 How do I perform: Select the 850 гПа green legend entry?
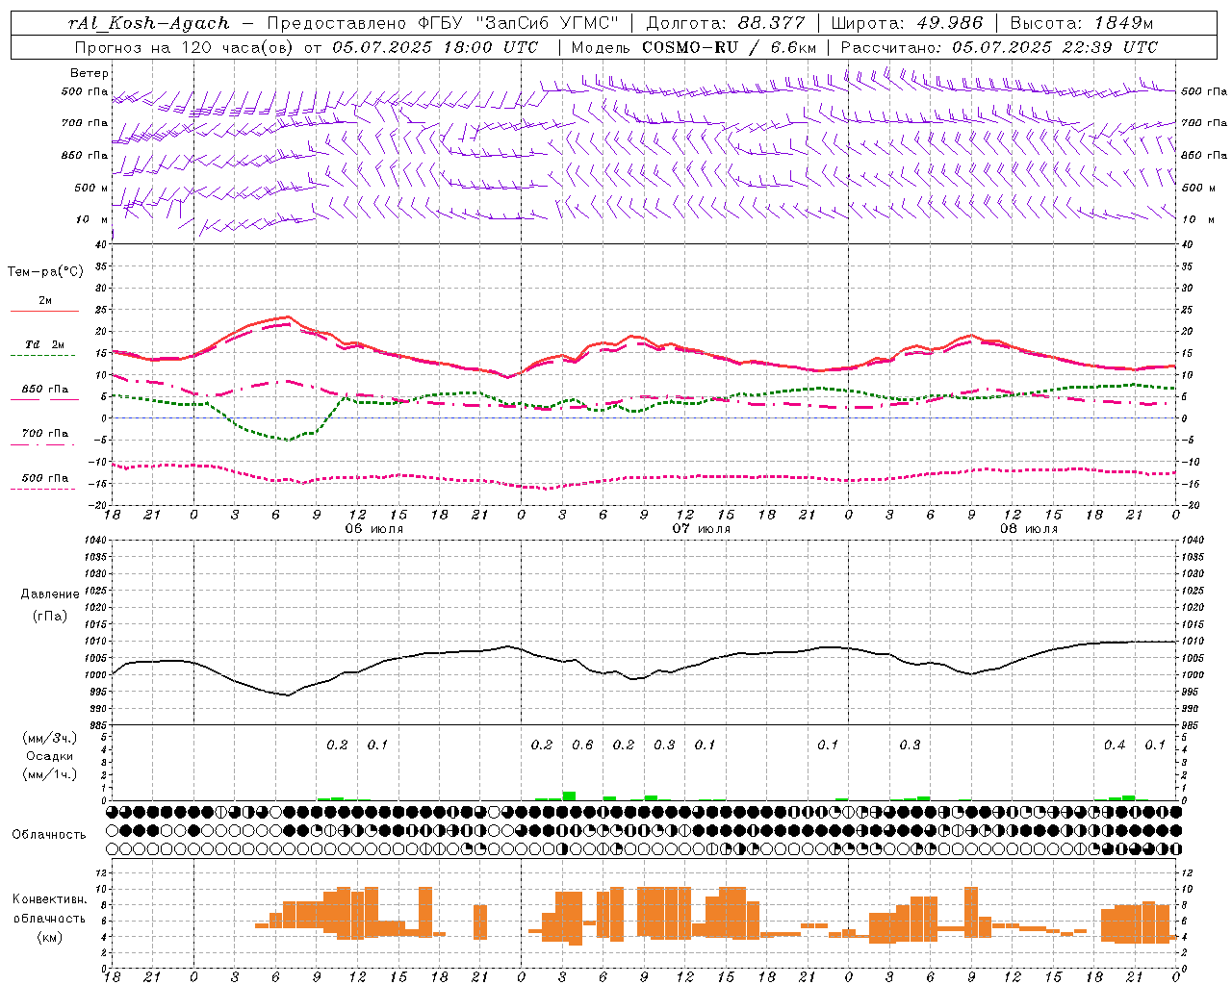click(44, 392)
